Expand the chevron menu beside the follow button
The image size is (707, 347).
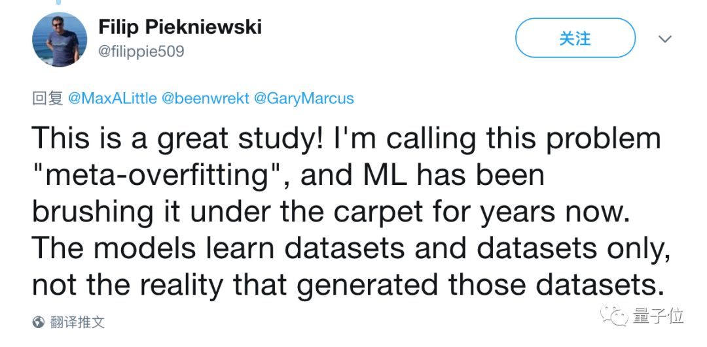pos(665,39)
